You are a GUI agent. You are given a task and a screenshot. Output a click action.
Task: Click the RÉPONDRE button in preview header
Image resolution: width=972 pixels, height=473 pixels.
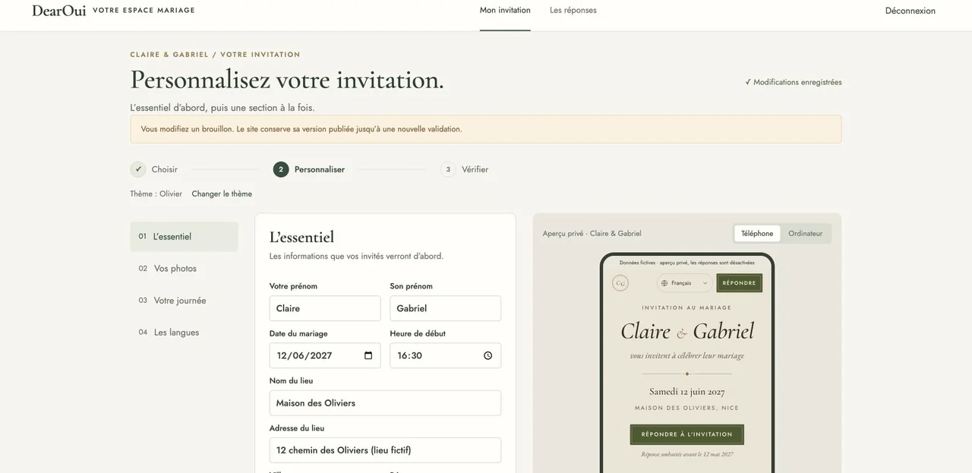[x=740, y=283]
